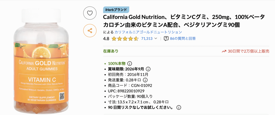Click the green 100%本物 text
275x115 pixels.
(x=117, y=64)
